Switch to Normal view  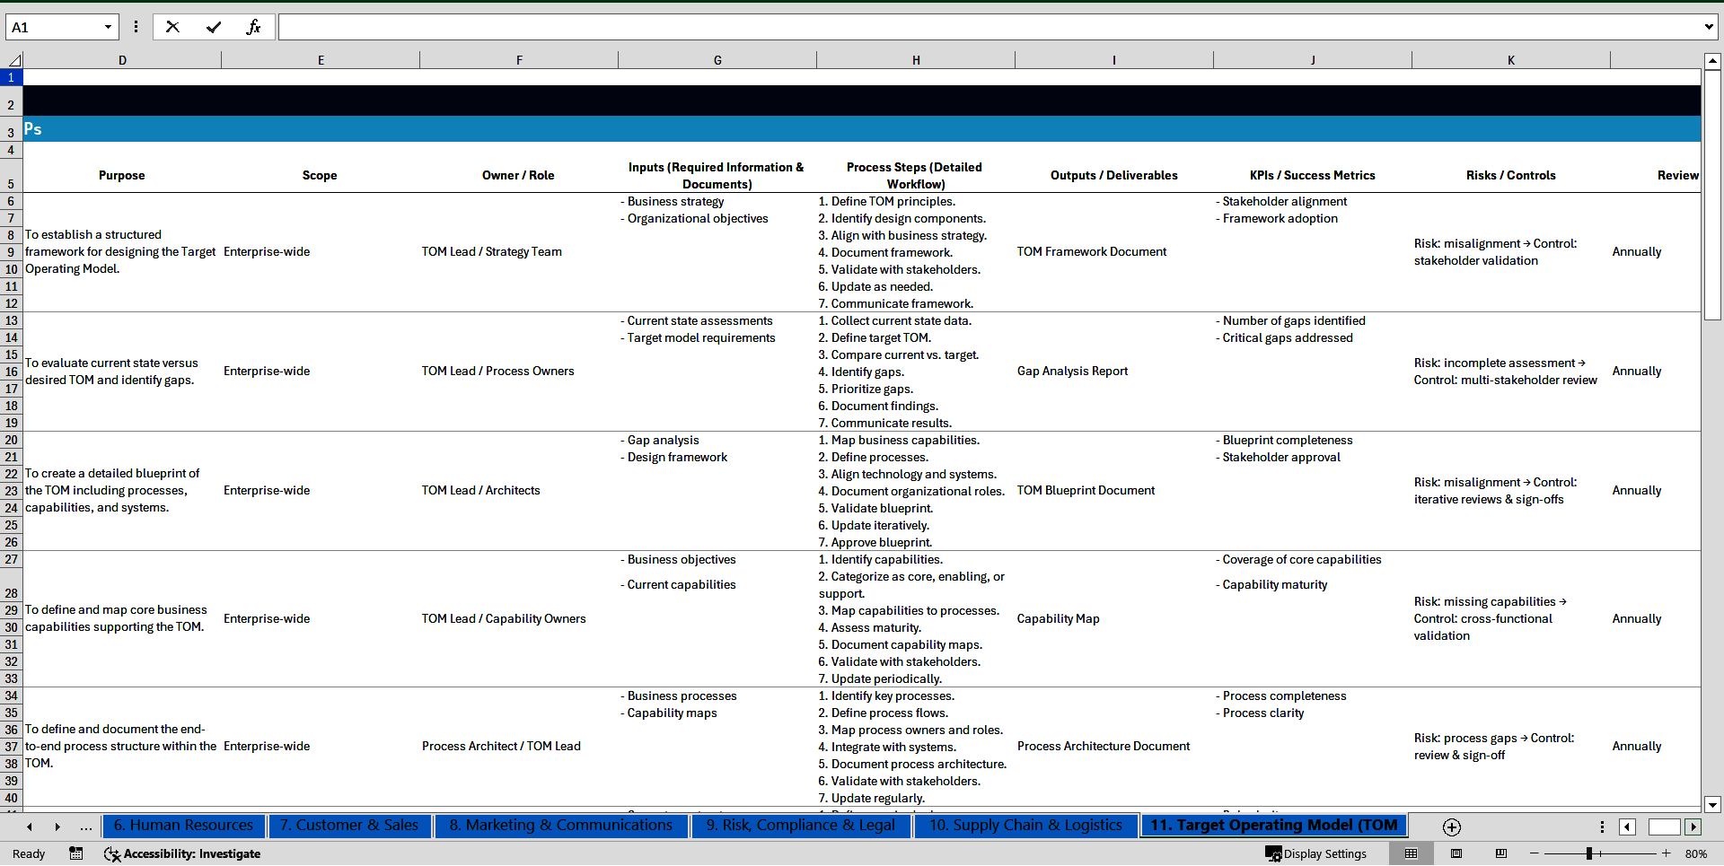[x=1411, y=853]
